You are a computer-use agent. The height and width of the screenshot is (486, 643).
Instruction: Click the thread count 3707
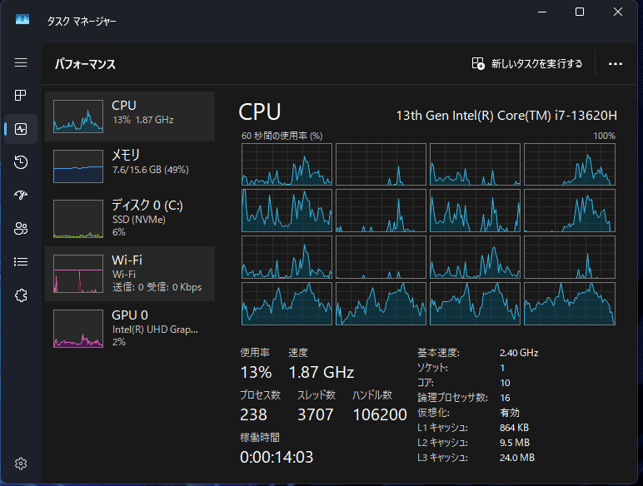[316, 414]
